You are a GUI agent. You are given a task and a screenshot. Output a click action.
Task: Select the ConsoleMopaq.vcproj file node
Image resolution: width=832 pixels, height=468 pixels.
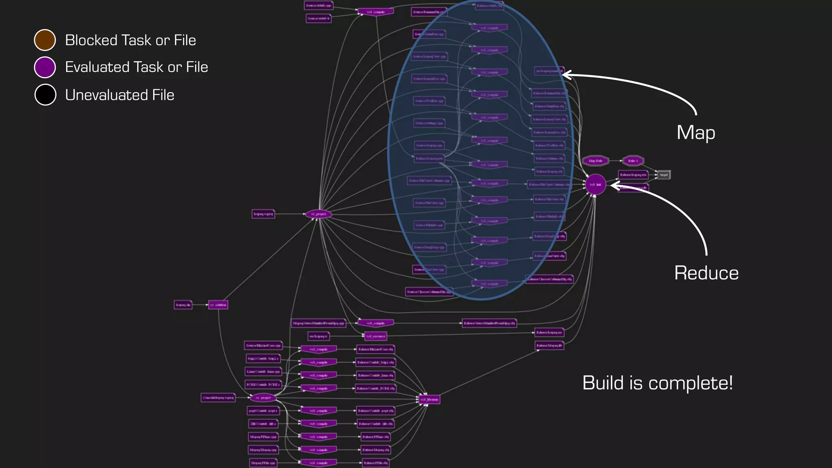218,398
